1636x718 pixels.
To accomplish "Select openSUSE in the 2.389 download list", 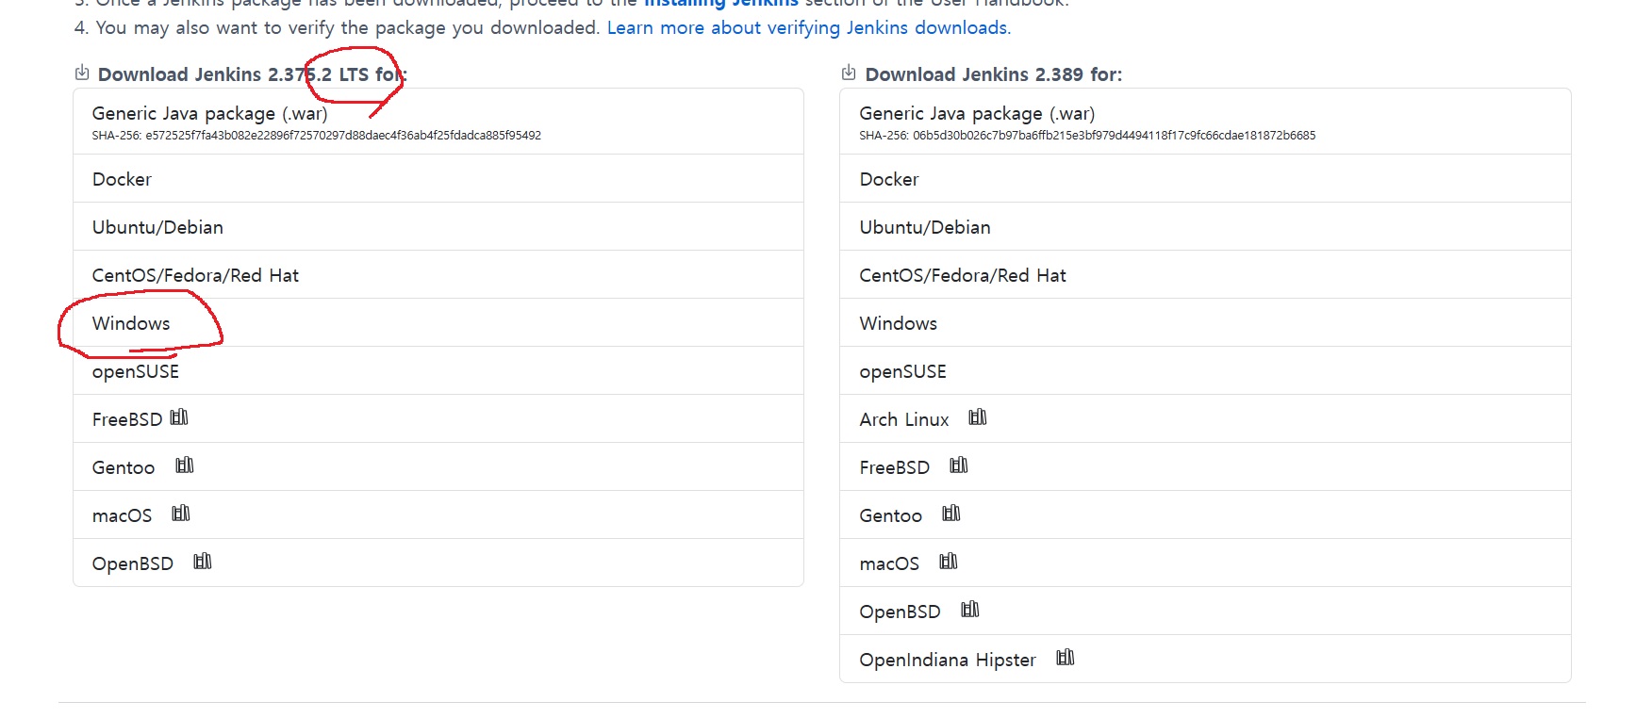I will point(1205,371).
